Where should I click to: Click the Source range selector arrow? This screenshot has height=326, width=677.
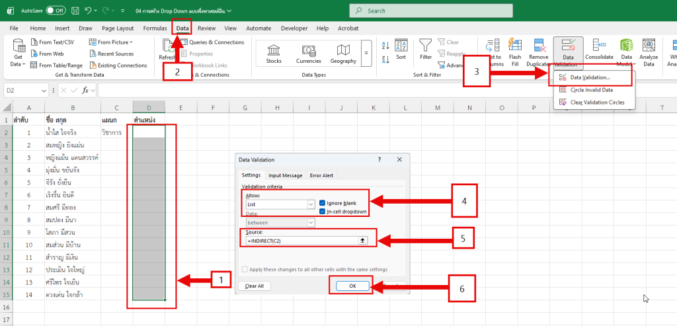(363, 241)
